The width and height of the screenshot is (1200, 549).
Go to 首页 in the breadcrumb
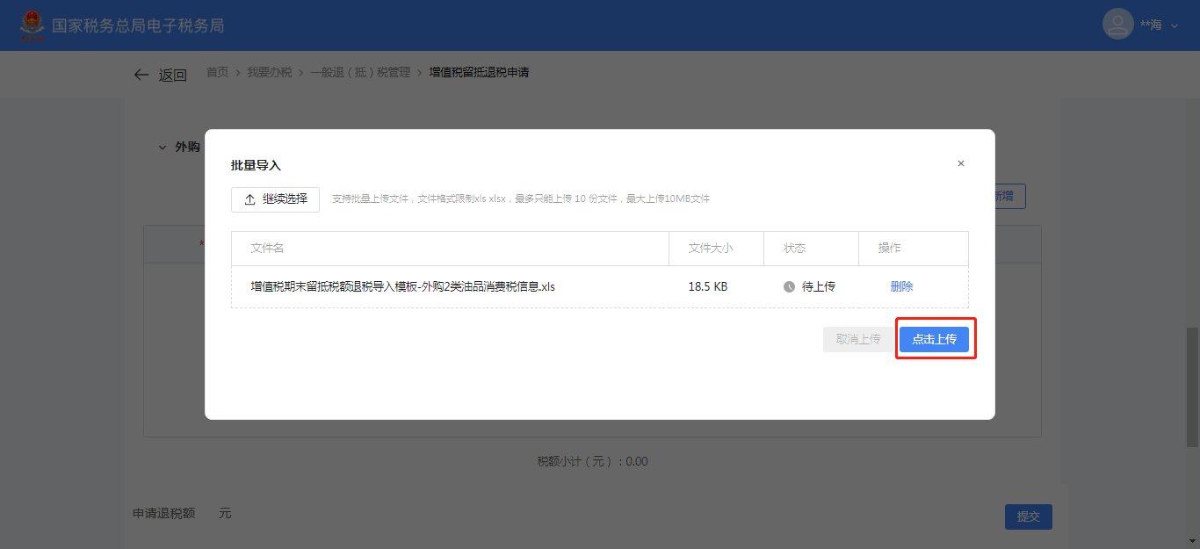(x=217, y=72)
